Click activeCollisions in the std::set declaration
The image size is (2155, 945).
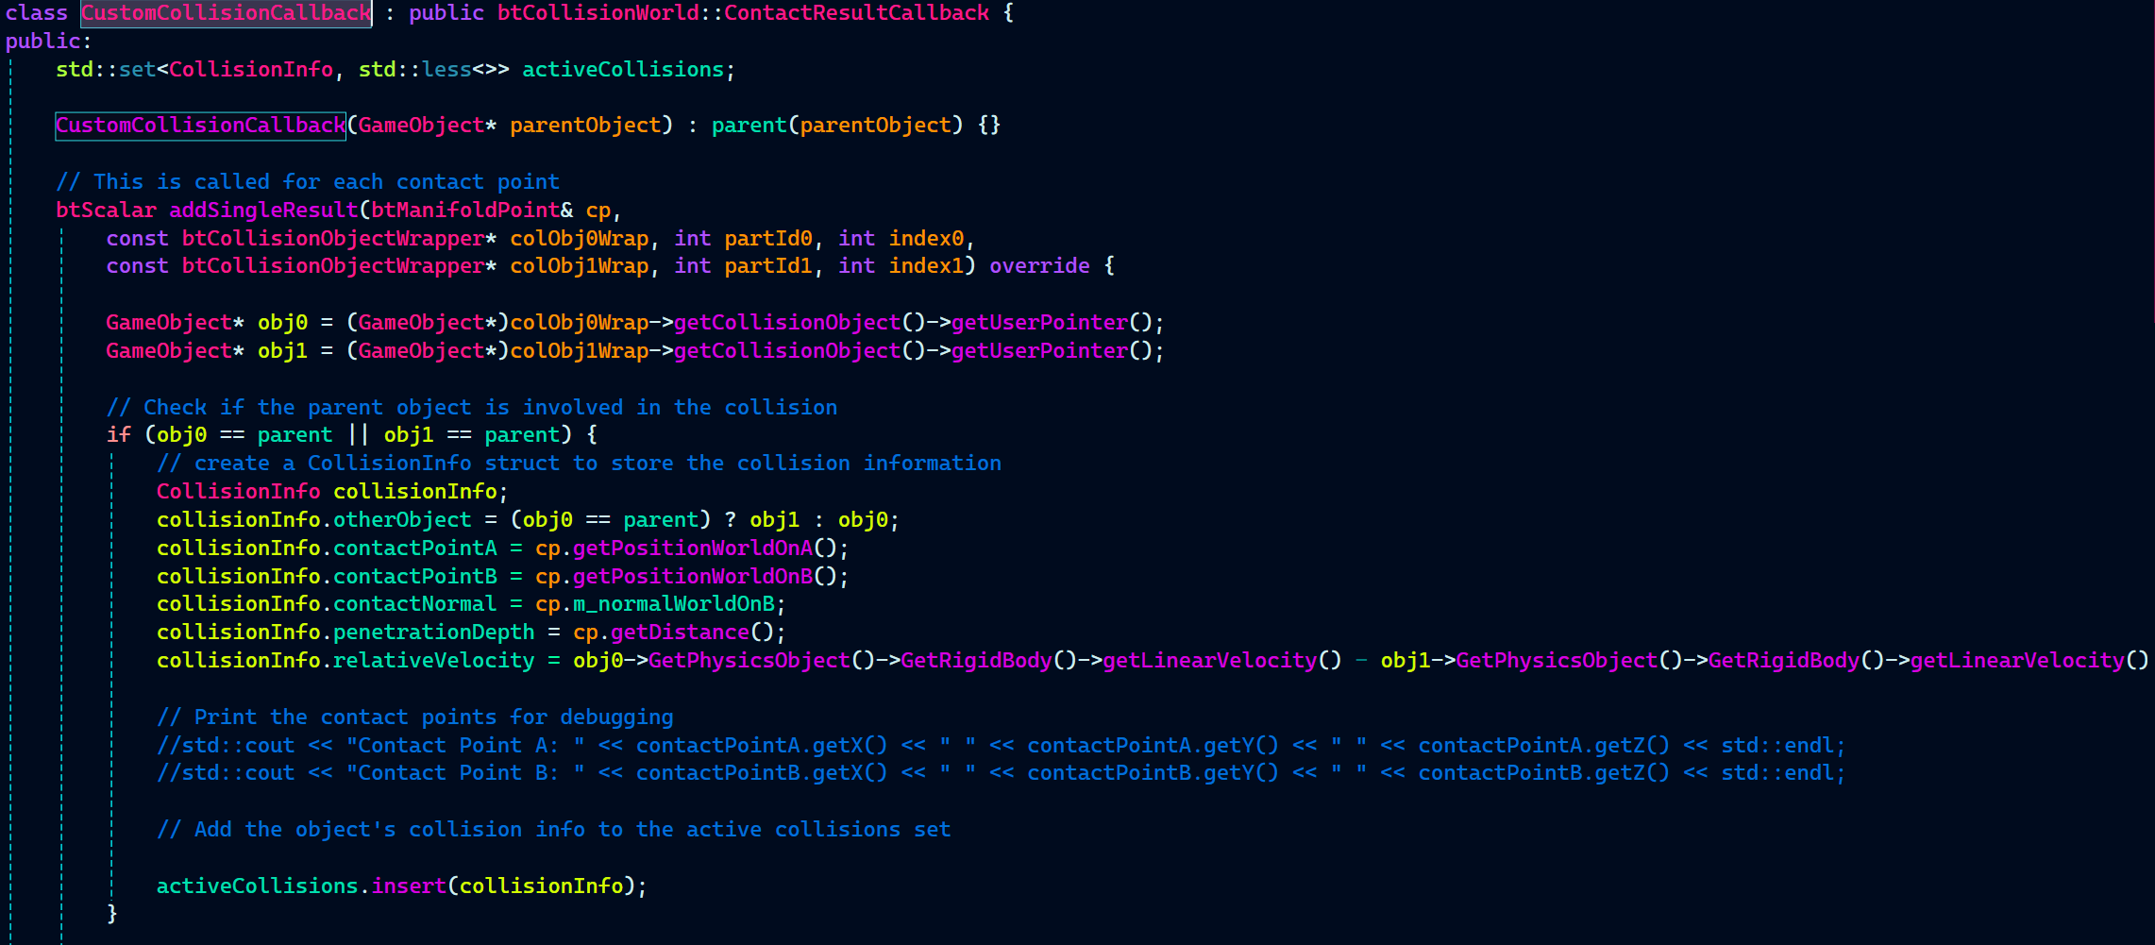[622, 70]
